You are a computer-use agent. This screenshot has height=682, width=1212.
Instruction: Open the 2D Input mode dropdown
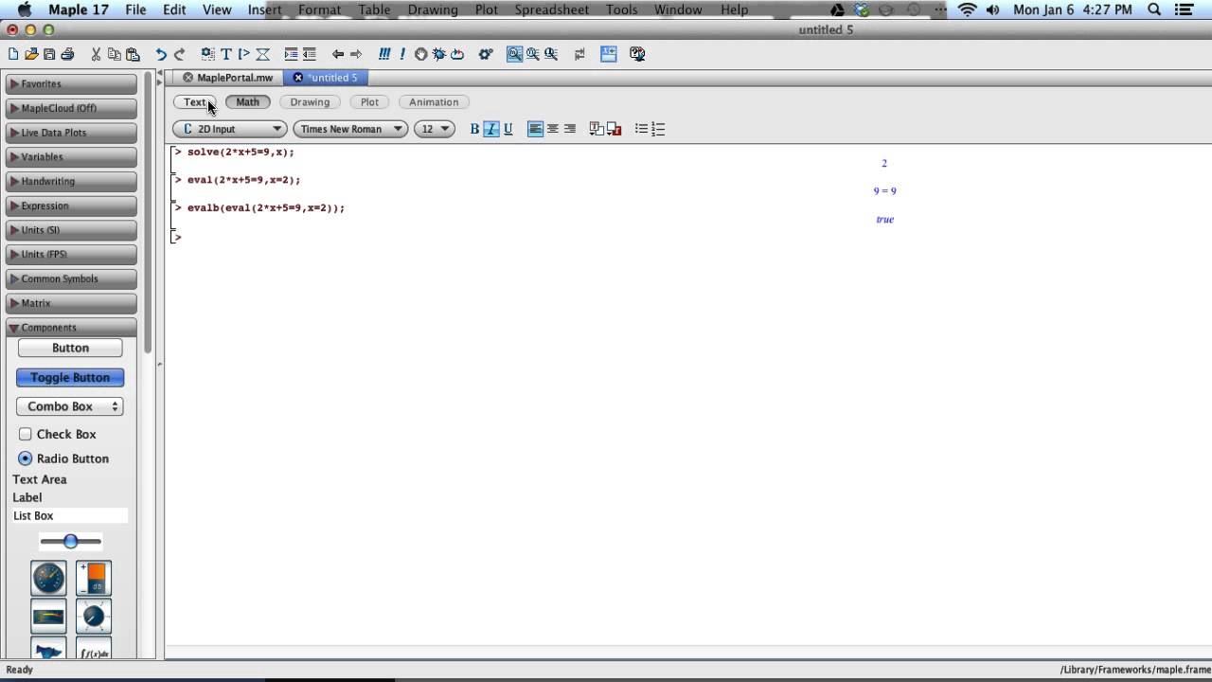(230, 129)
